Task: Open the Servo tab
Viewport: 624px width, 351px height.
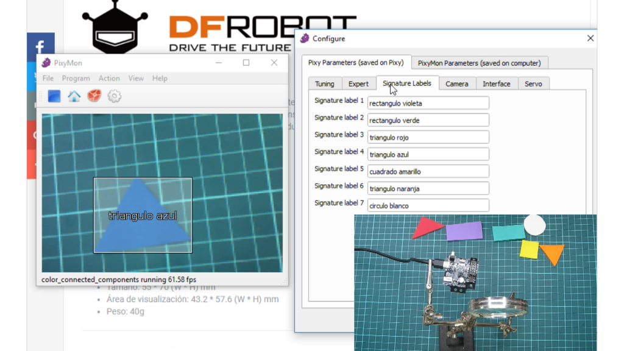Action: point(533,84)
